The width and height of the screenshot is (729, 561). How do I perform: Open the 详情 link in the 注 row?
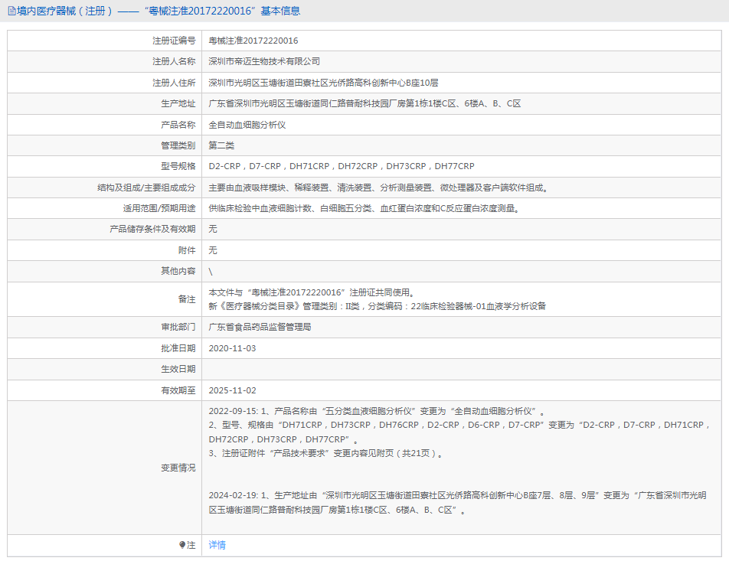(x=217, y=545)
